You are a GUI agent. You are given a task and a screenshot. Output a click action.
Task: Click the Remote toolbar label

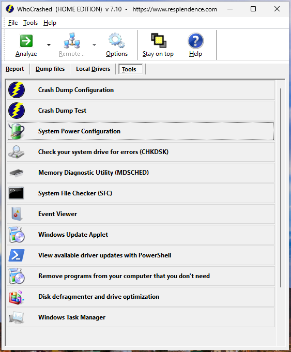click(72, 54)
